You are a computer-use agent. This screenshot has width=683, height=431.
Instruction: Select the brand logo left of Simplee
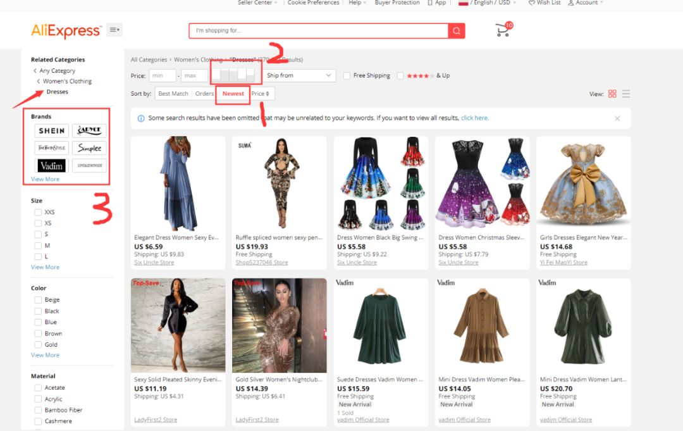[51, 148]
